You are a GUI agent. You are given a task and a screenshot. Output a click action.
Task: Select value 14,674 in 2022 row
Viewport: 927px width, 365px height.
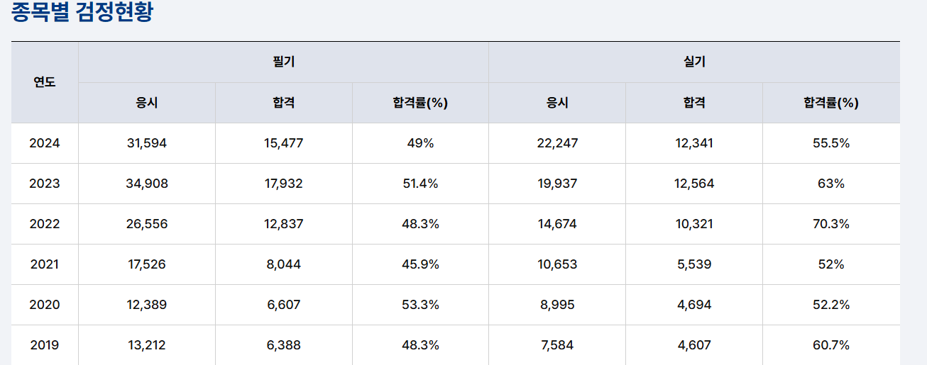tap(557, 224)
